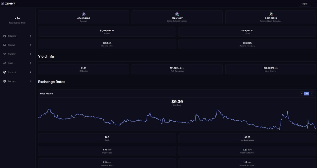Viewport: 317px width, 168px height.
Task: Open the Balances section
Action: point(17,36)
